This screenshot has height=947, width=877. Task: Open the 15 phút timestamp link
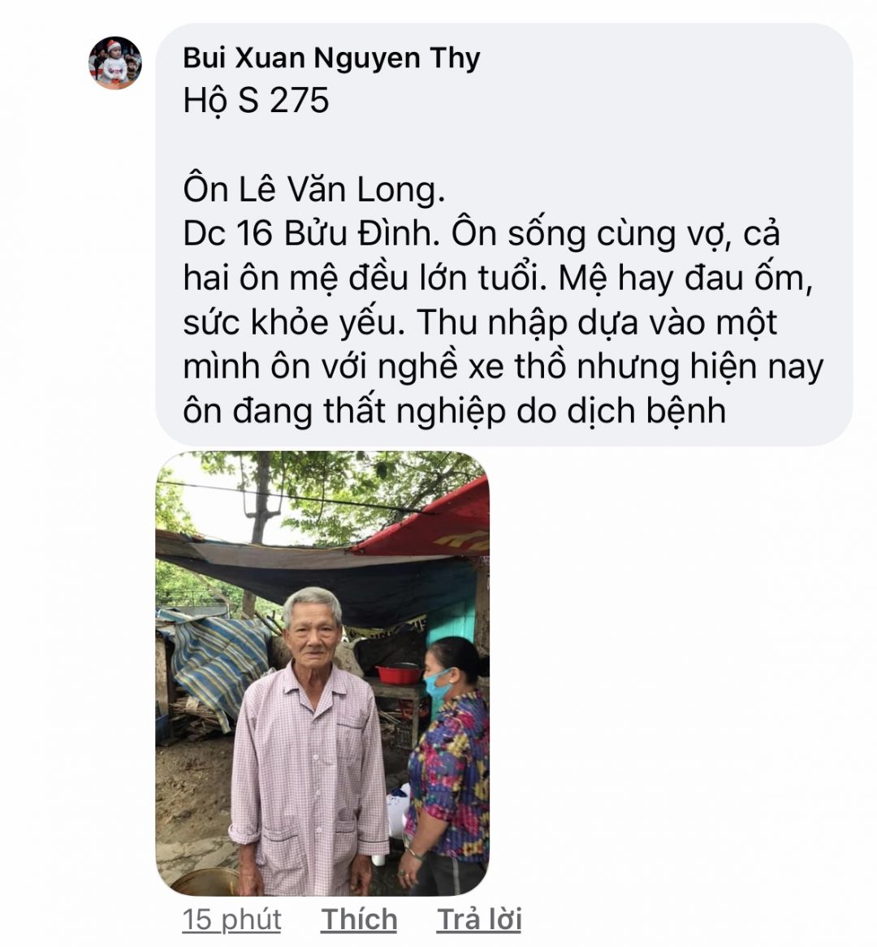232,920
